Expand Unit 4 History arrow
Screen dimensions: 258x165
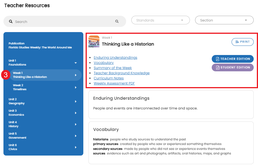76,125
